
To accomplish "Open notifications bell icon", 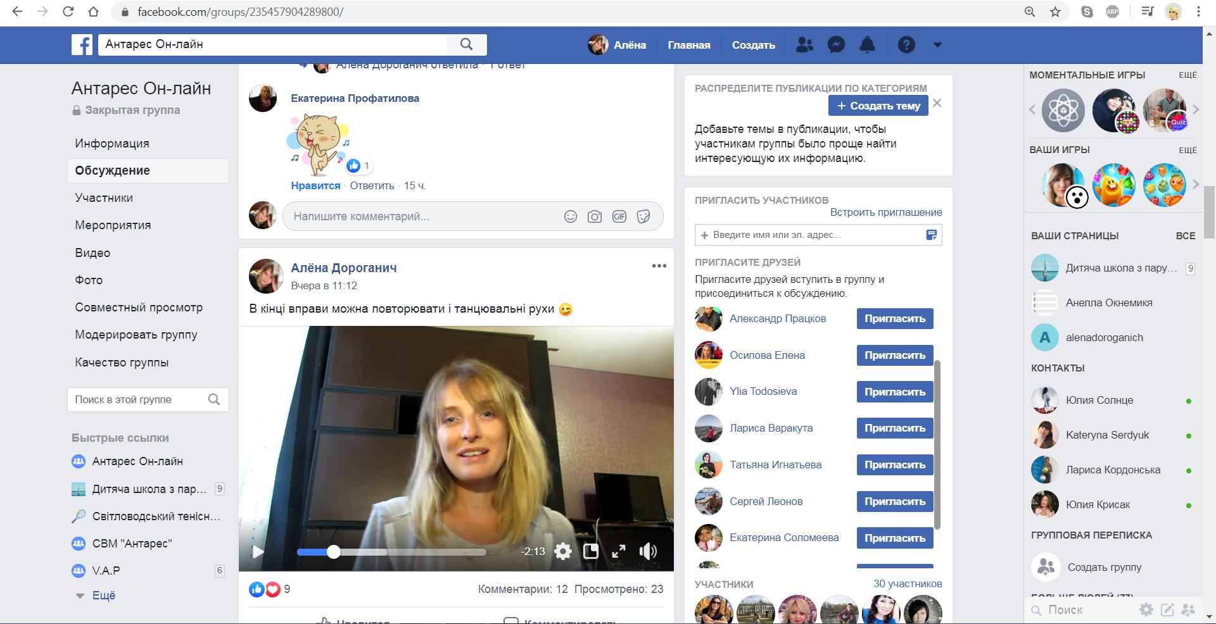I will 867,45.
